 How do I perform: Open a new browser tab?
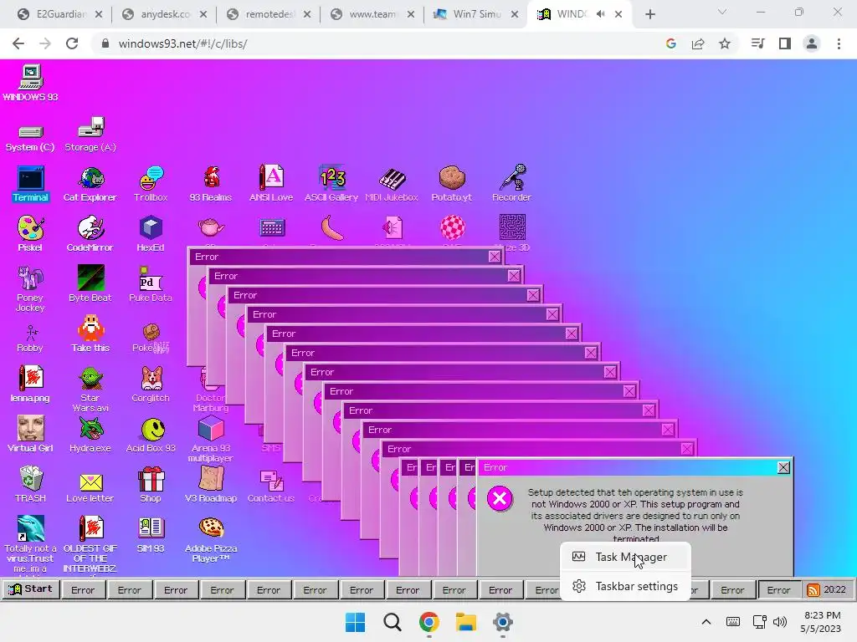[649, 14]
